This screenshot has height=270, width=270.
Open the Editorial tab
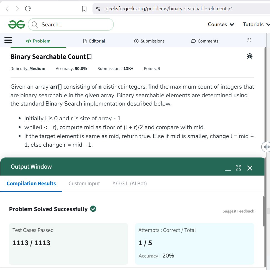point(94,41)
